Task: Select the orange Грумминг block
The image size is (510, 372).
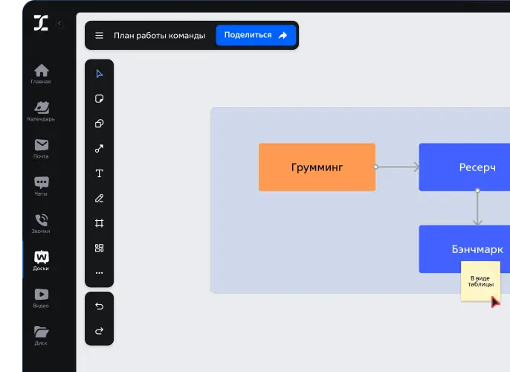Action: pos(317,167)
